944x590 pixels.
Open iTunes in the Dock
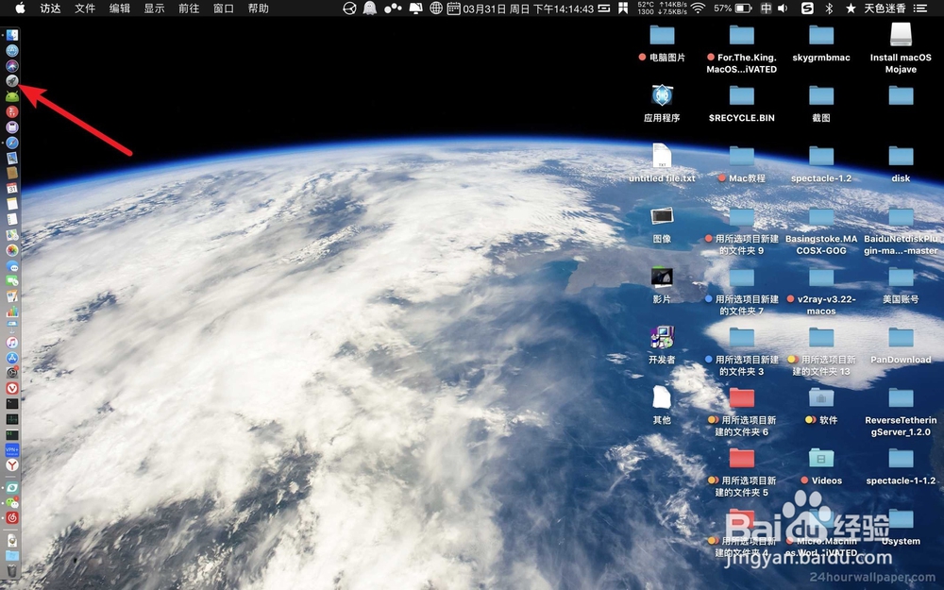click(12, 342)
